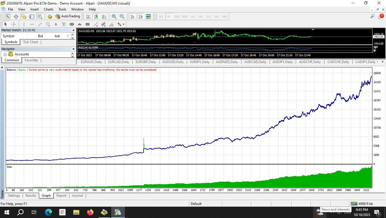Image resolution: width=386 pixels, height=218 pixels.
Task: Switch timeframe to M30
Action: click(x=185, y=16)
